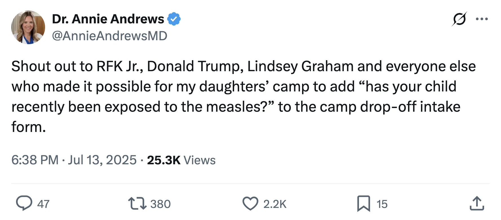Screen dimensions: 501x220
Task: Click the 380 reposts count
Action: coord(160,204)
